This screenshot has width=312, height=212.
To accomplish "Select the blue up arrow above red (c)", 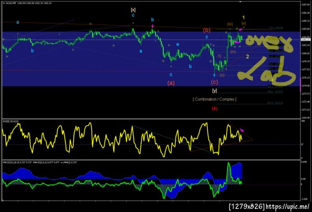I will click(214, 76).
